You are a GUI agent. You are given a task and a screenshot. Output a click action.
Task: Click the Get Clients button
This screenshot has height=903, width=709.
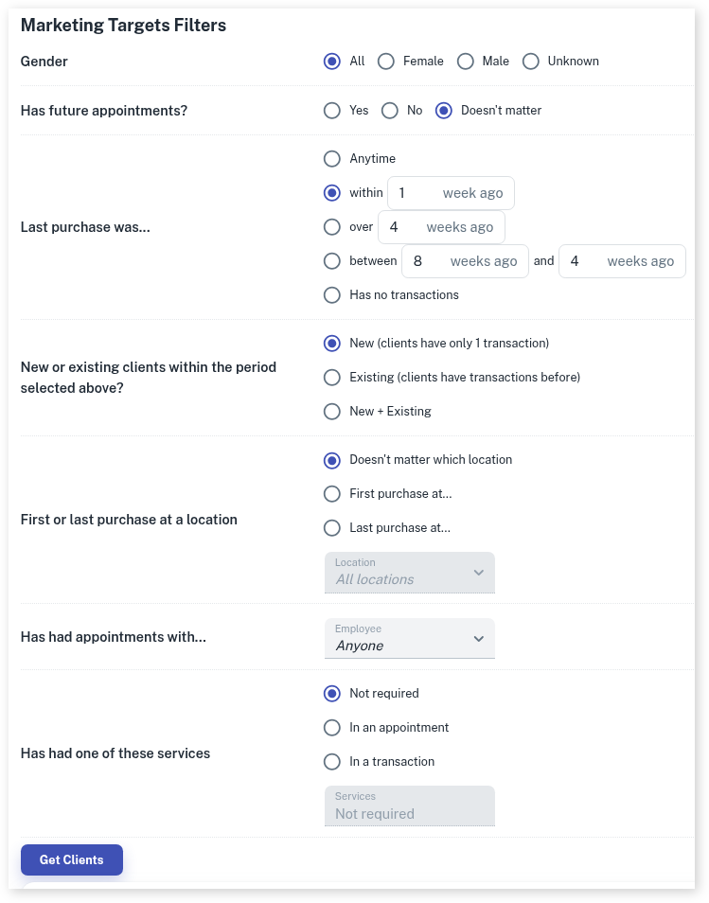[72, 859]
